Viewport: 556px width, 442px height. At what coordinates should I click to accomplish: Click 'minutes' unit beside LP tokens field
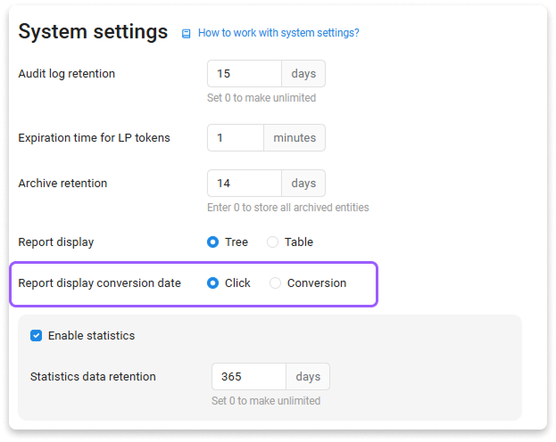pos(295,137)
